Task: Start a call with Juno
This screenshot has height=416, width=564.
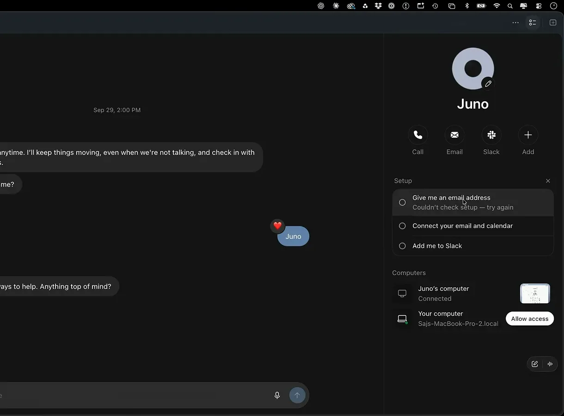Action: pyautogui.click(x=417, y=135)
